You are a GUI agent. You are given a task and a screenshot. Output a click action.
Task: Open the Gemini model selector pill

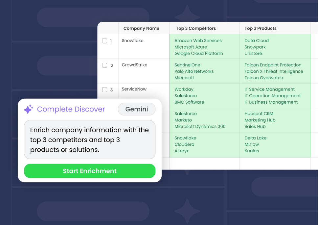click(x=137, y=109)
